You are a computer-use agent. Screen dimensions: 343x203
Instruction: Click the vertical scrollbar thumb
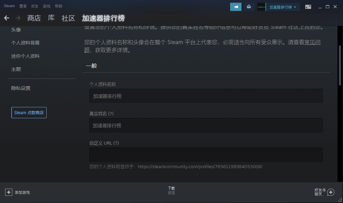click(340, 65)
